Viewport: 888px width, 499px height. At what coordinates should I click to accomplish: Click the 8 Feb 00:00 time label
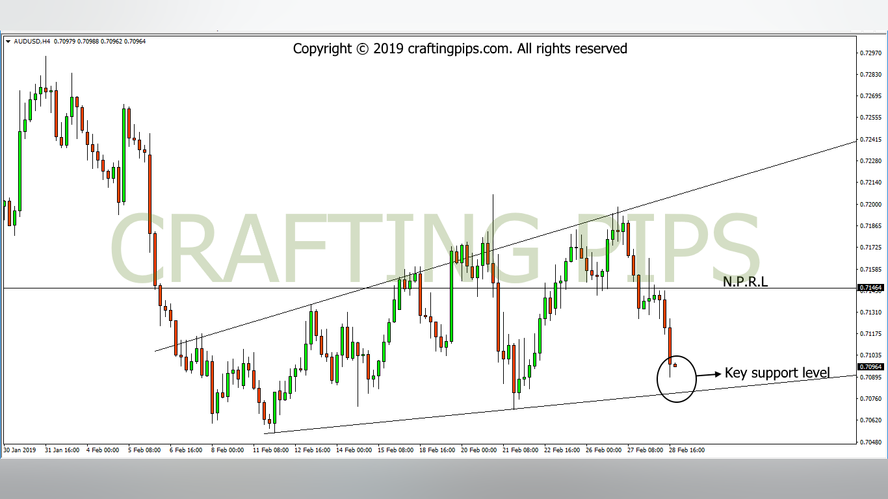(228, 450)
